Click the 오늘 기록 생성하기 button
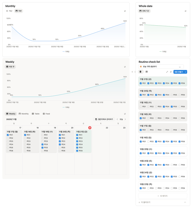Viewport: 192px width, 208px height. (x=161, y=67)
